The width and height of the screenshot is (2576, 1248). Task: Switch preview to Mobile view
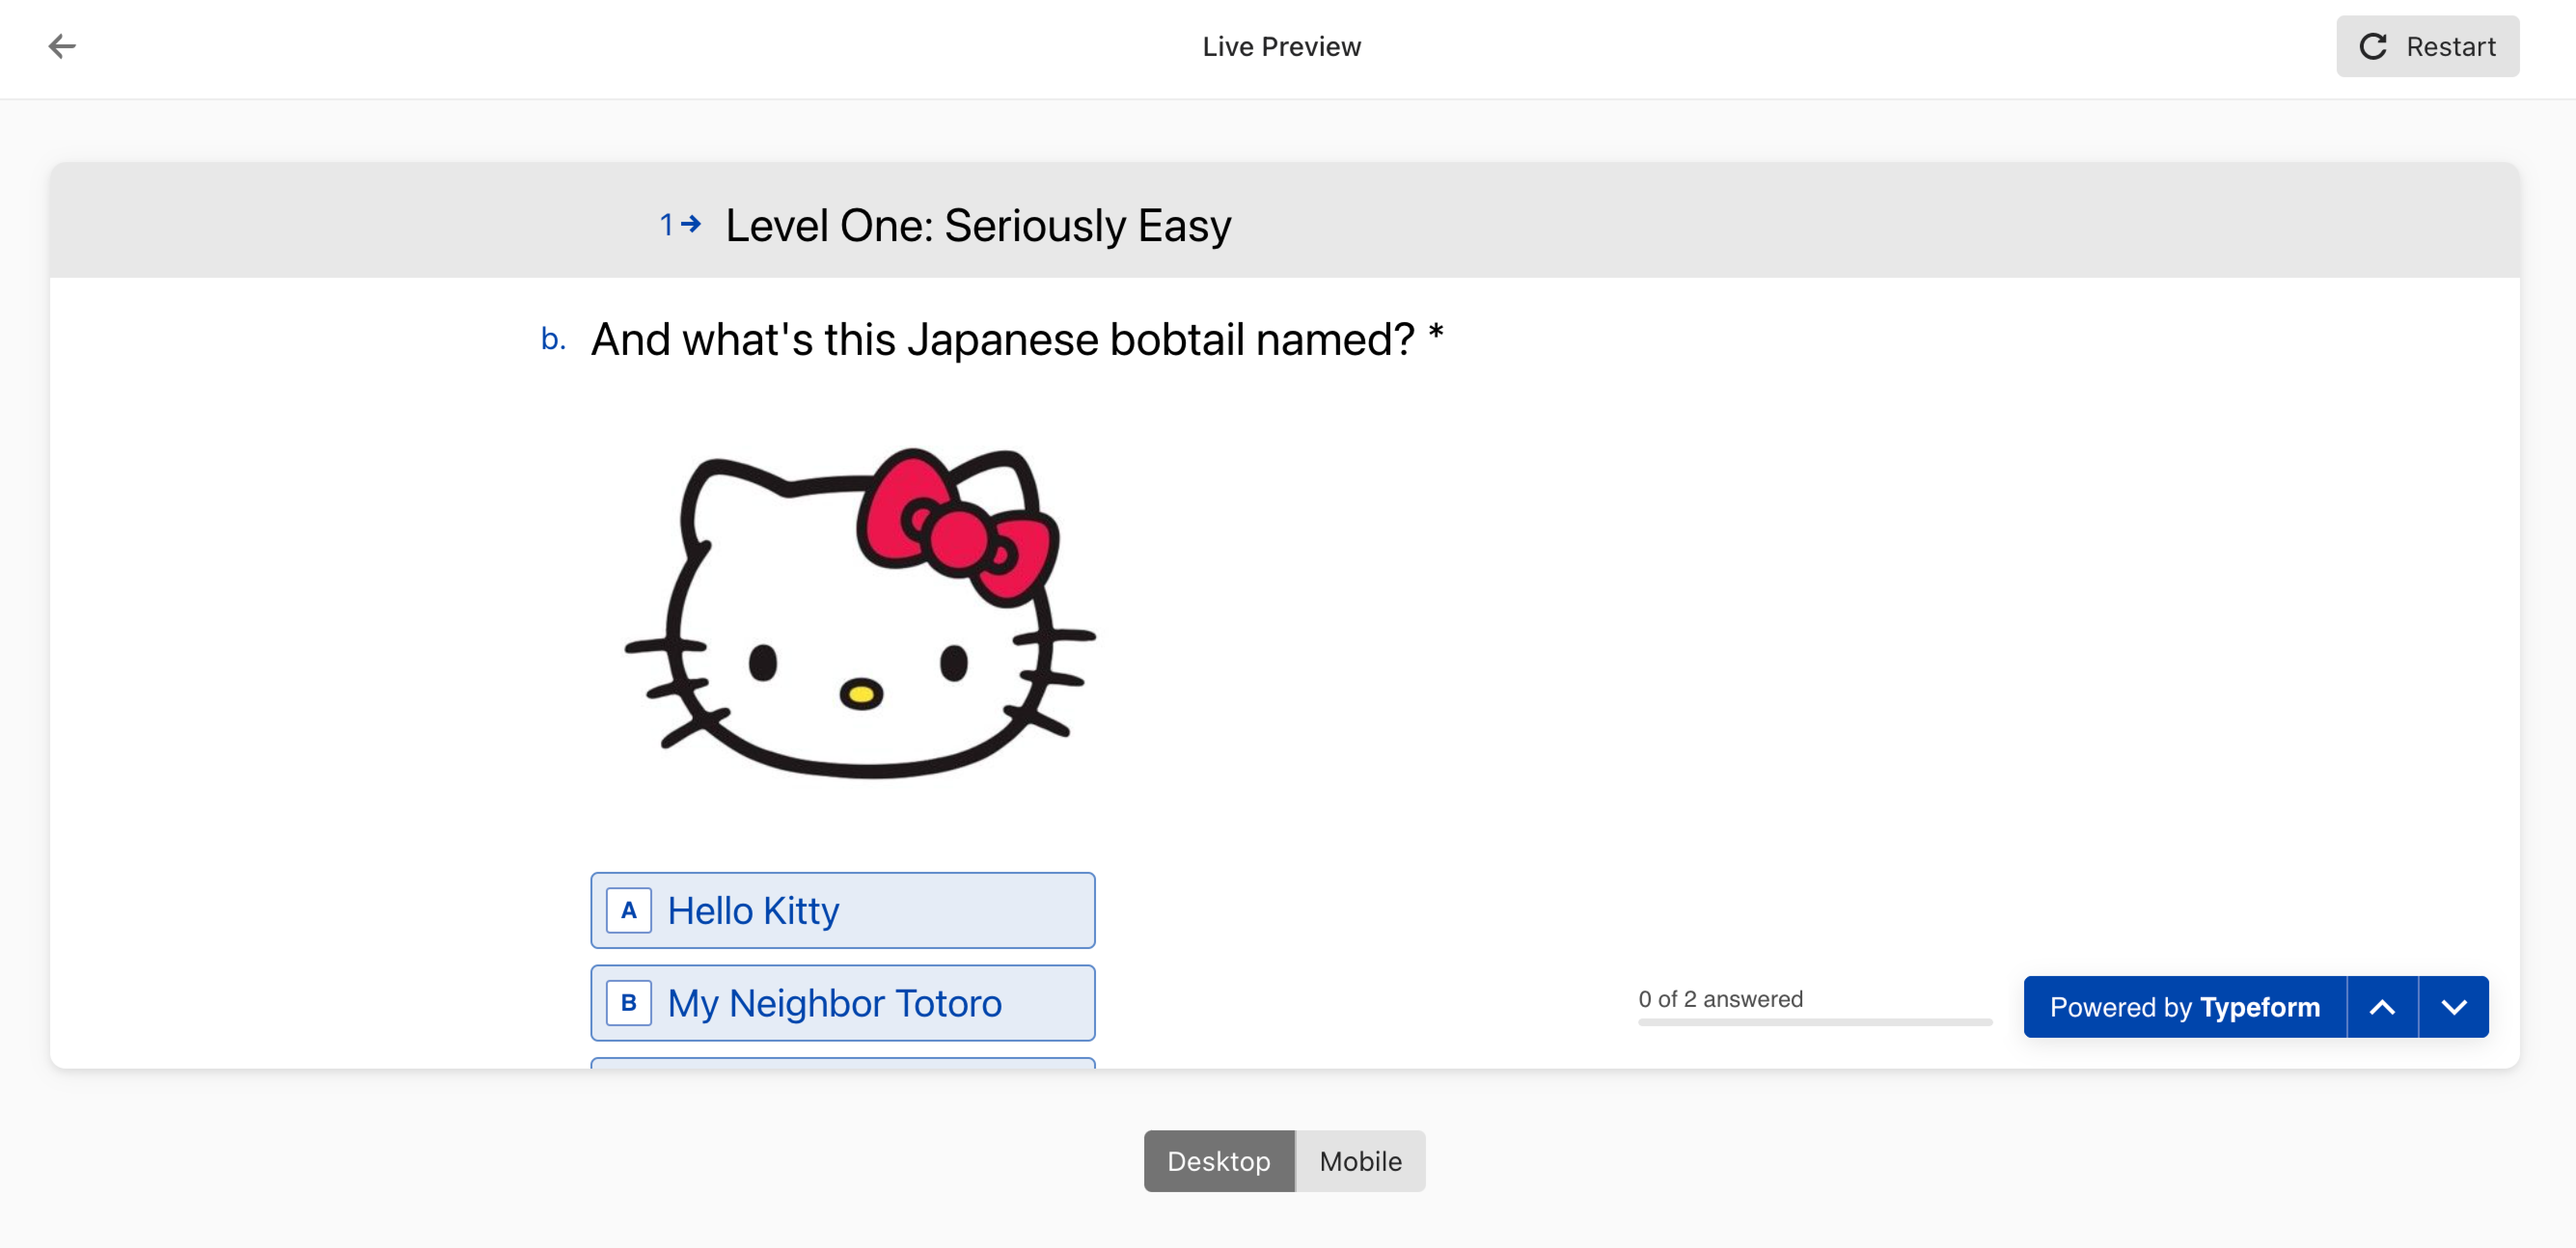tap(1360, 1161)
